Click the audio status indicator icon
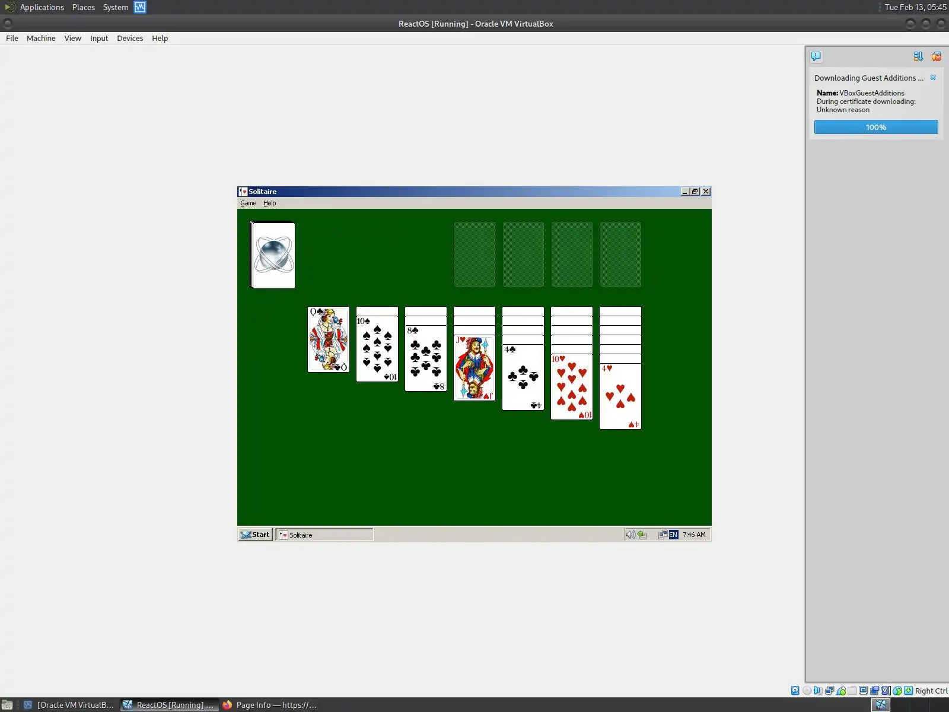Screen dimensions: 949x712 coord(818,691)
